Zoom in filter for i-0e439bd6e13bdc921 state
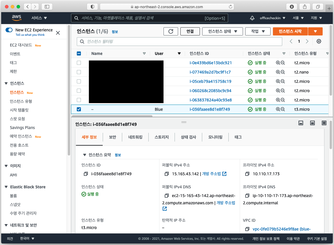 tap(278, 63)
